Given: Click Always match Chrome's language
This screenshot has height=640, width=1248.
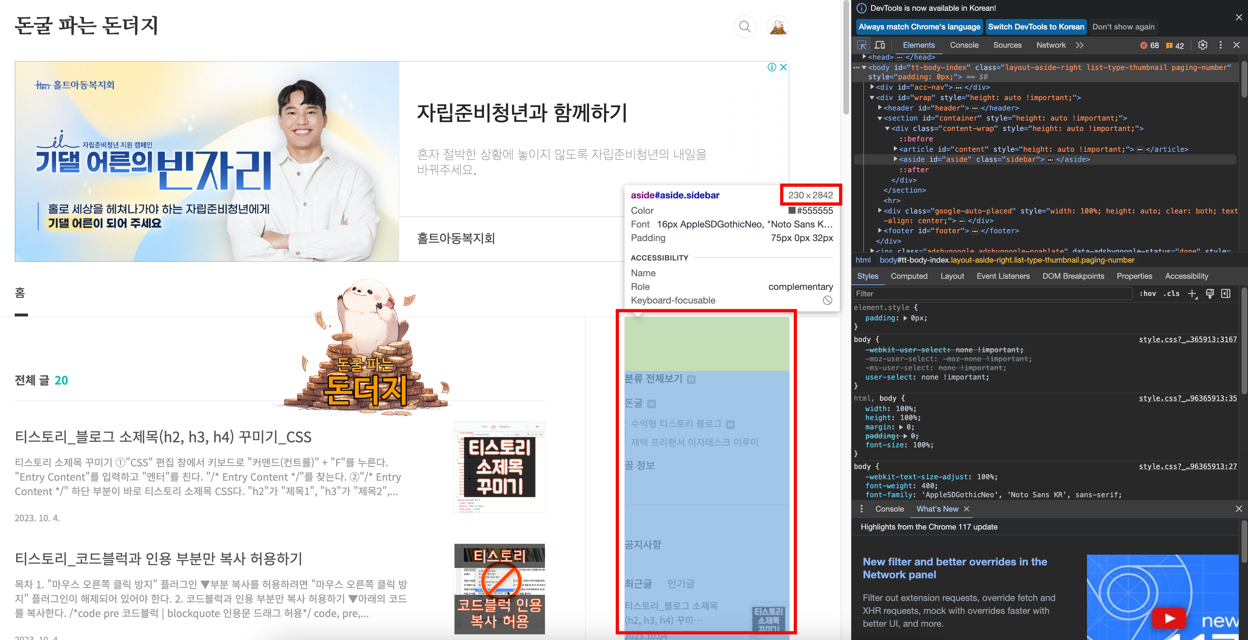Looking at the screenshot, I should (x=919, y=27).
